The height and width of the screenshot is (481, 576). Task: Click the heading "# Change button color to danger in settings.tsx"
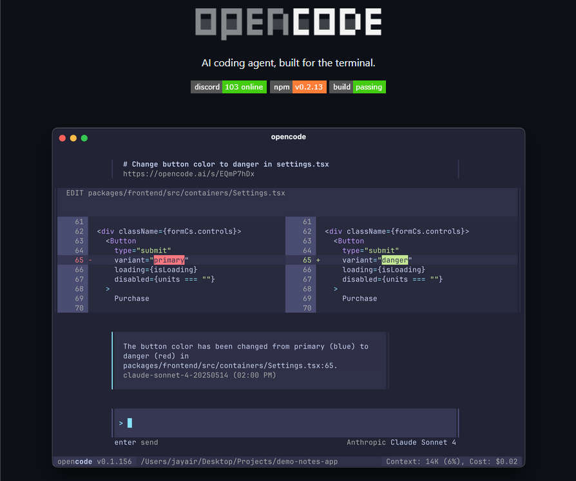(226, 164)
